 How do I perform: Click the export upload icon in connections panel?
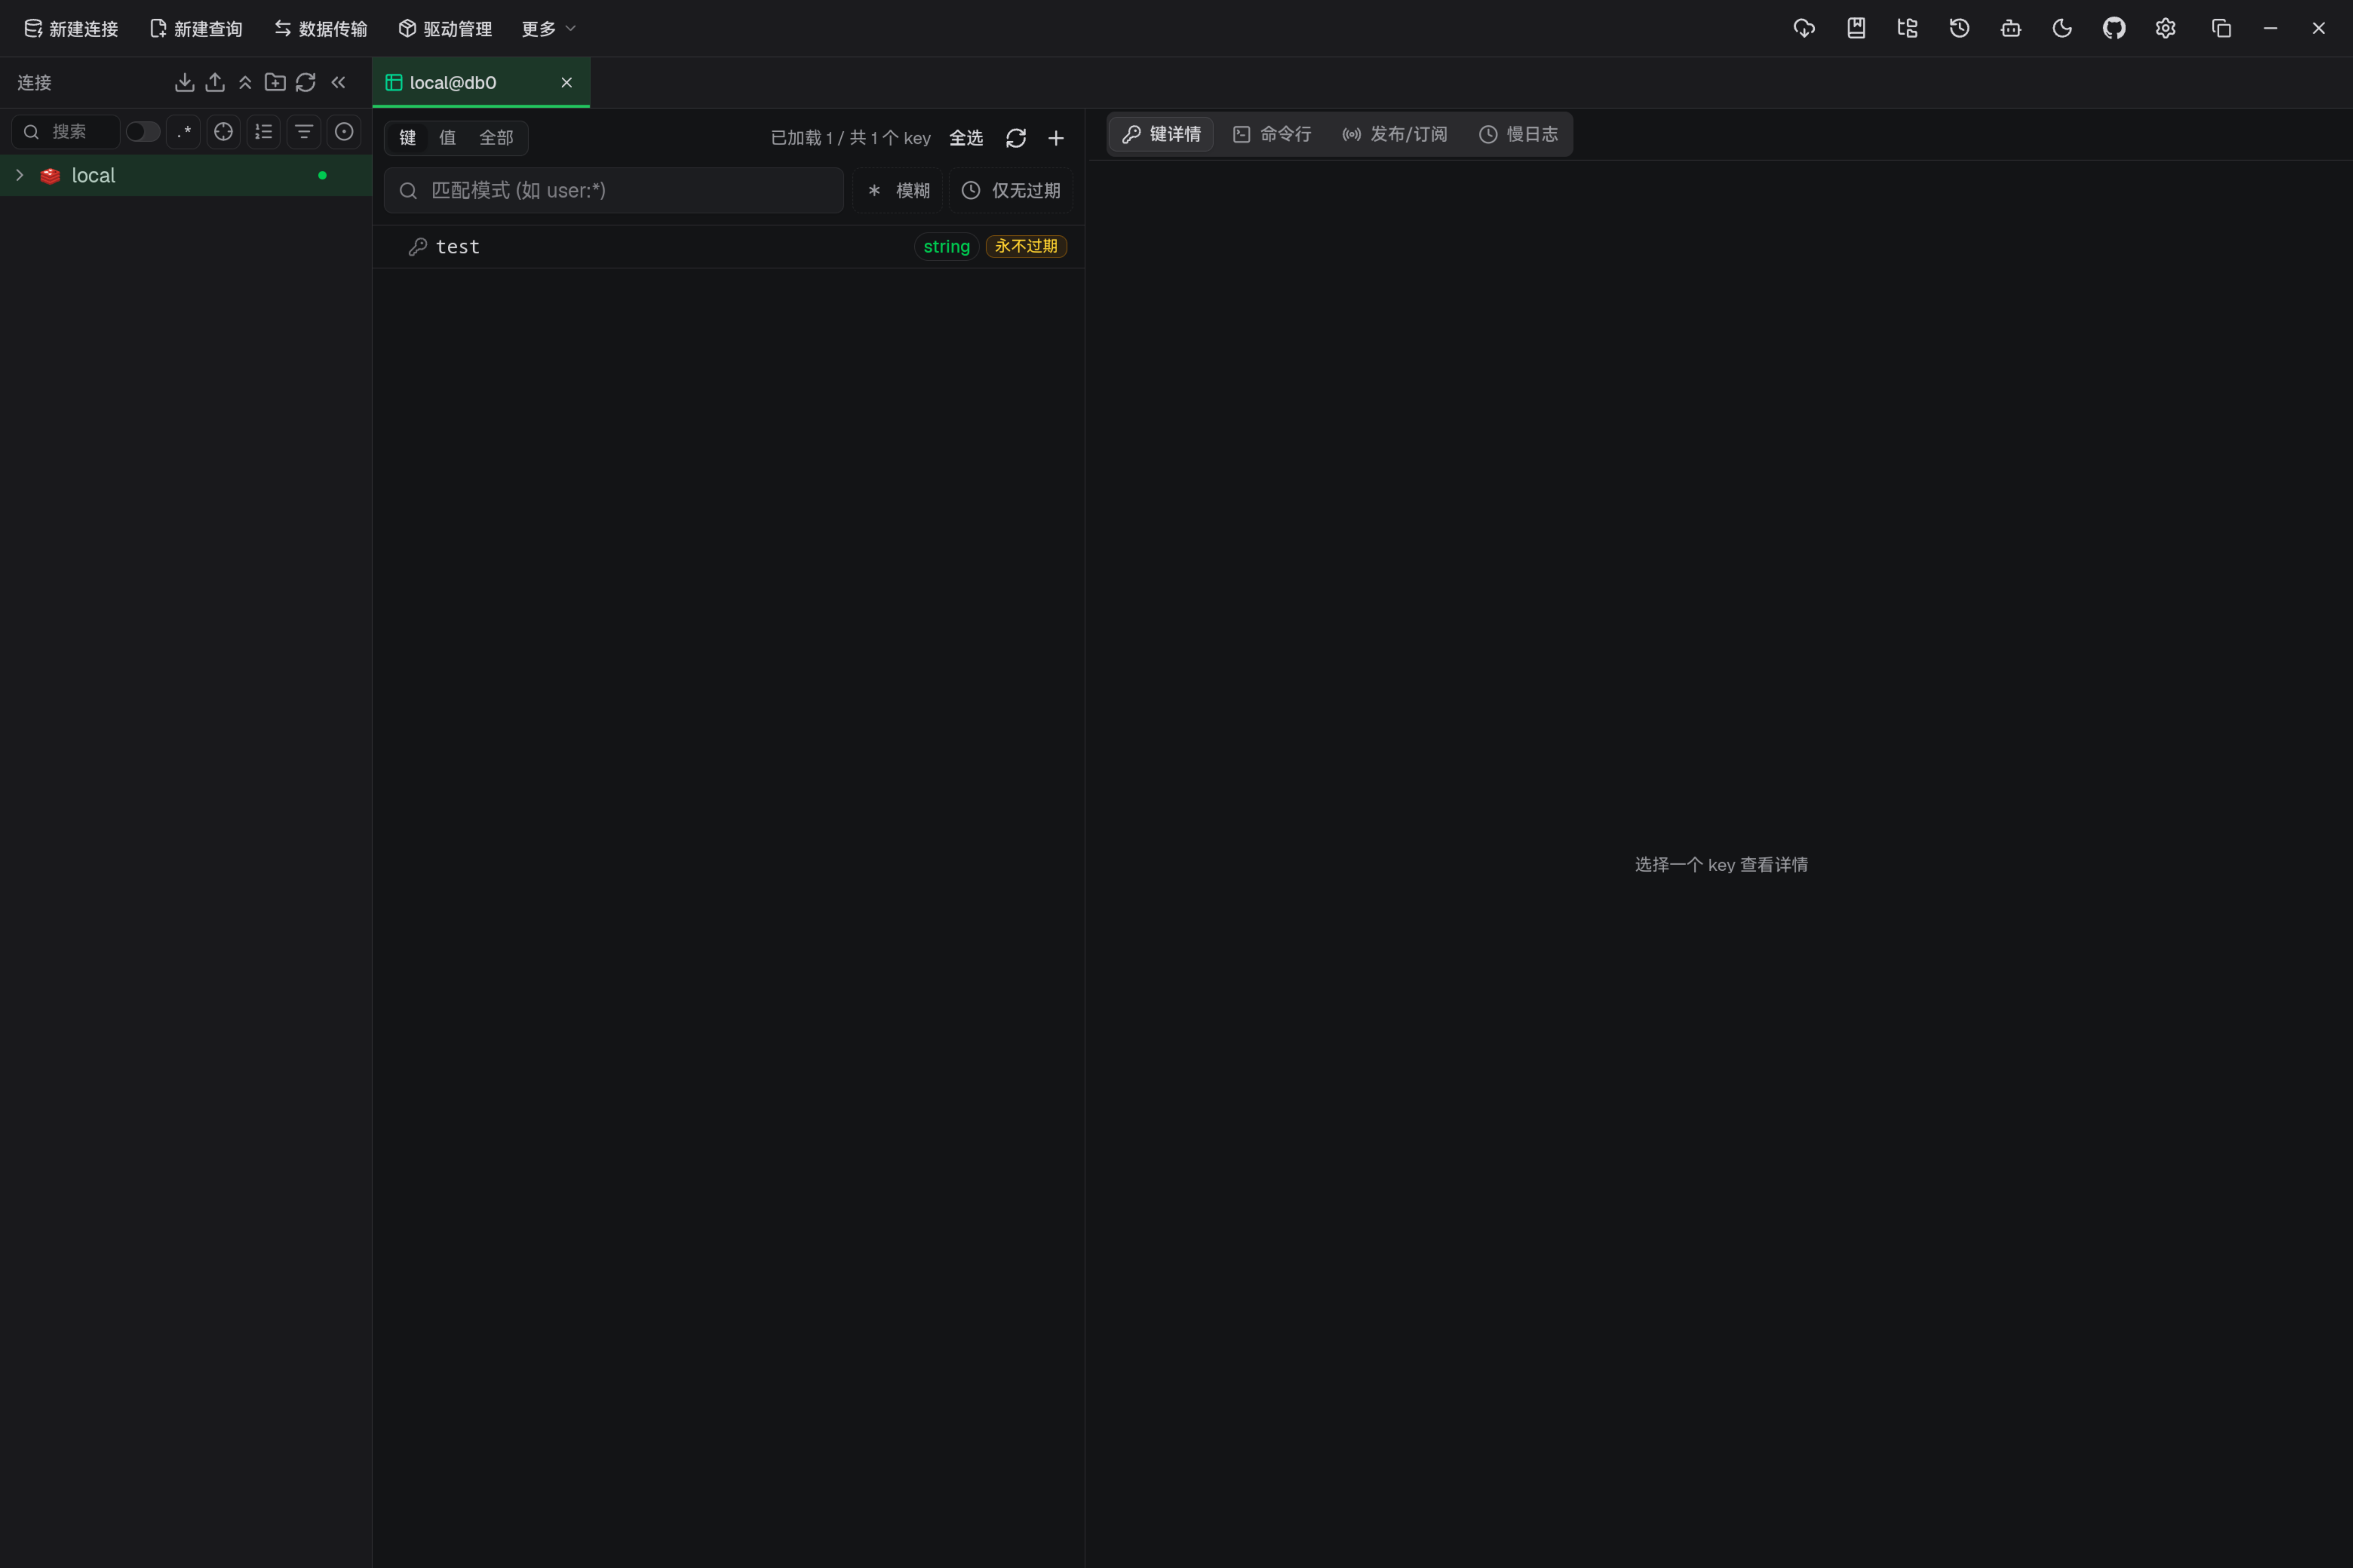pyautogui.click(x=215, y=82)
